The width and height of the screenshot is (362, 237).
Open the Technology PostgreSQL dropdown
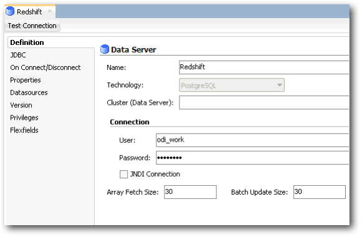click(x=232, y=85)
